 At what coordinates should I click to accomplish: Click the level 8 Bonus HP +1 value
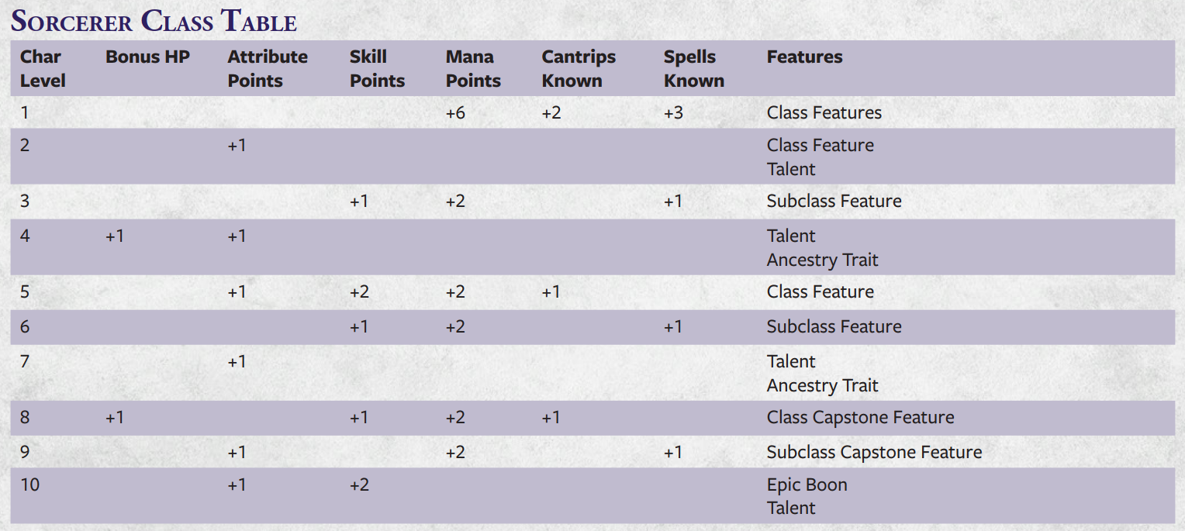point(115,418)
